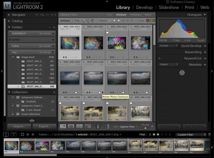214x158 pixels.
Task: Select JKOST_2008_00921 thumbnail in grid
Action: (93, 43)
